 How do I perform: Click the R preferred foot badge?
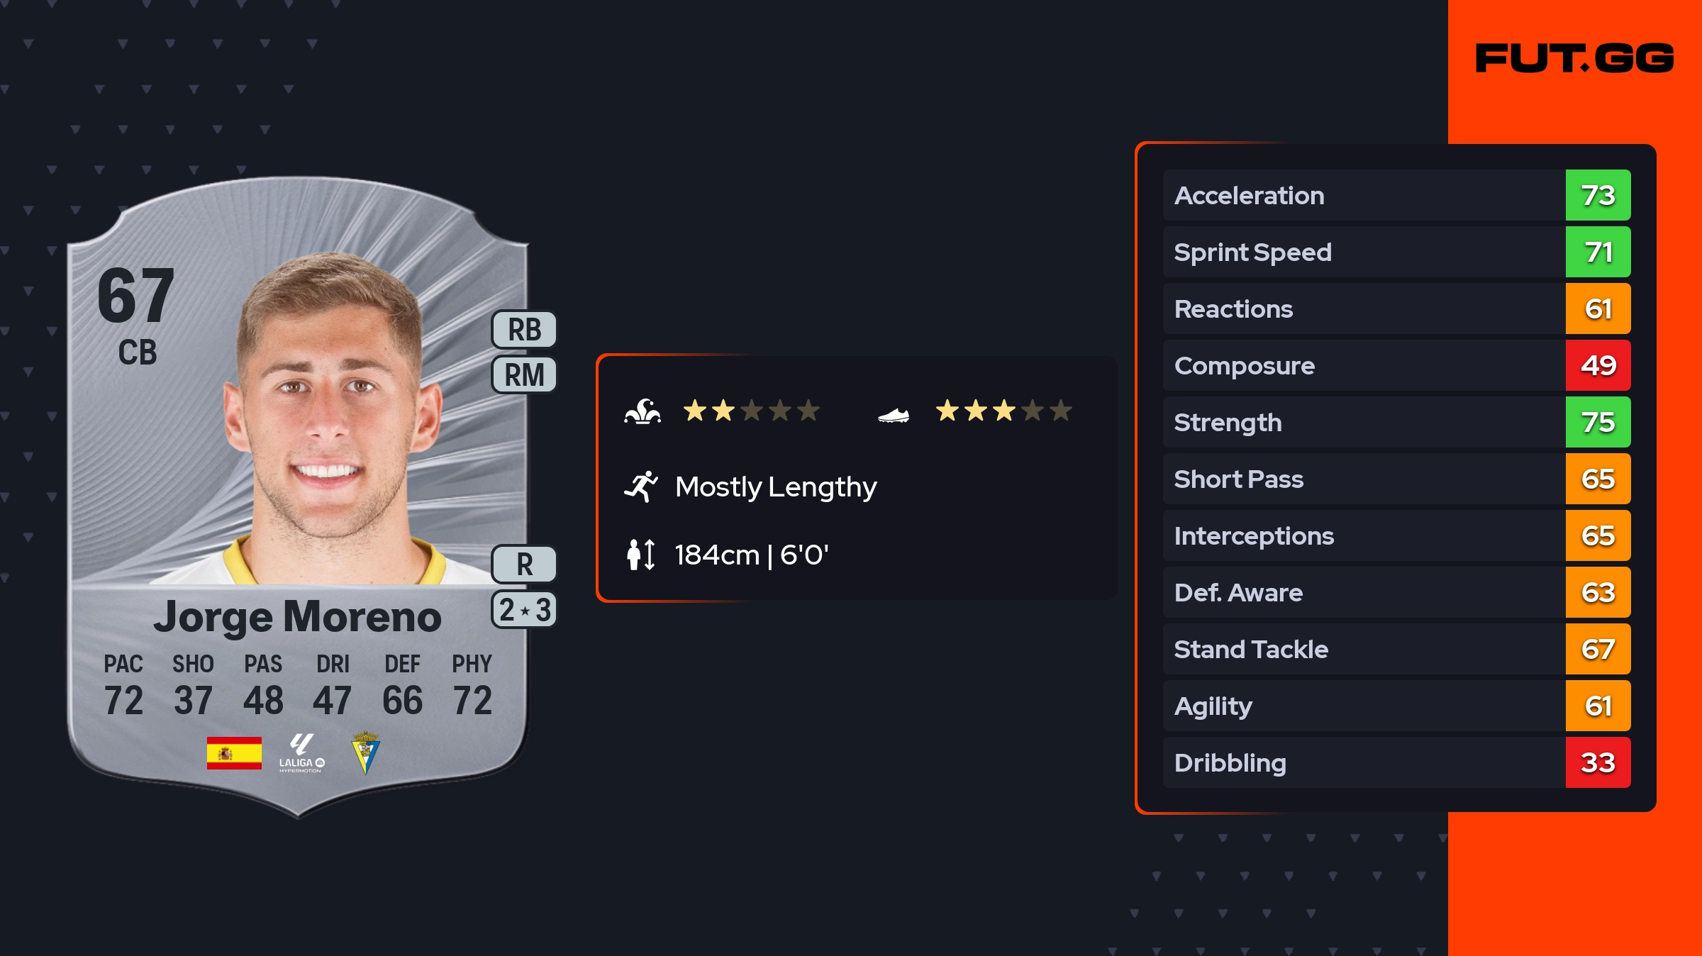(x=524, y=565)
